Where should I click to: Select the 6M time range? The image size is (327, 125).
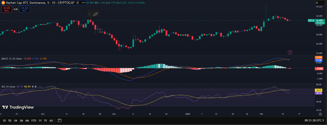(x=27, y=121)
